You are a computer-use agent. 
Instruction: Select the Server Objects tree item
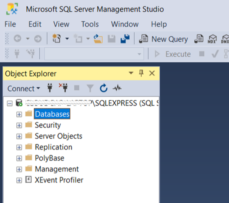59,136
